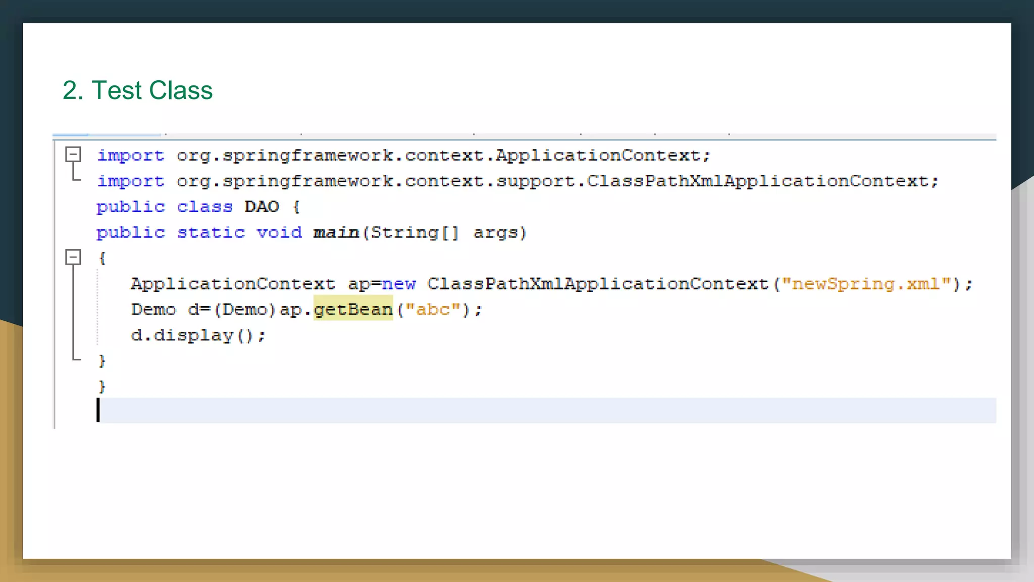The height and width of the screenshot is (582, 1034).
Task: Click the 'static' keyword
Action: click(211, 232)
